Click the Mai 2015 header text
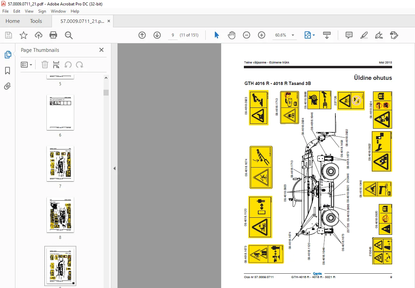 (386, 62)
